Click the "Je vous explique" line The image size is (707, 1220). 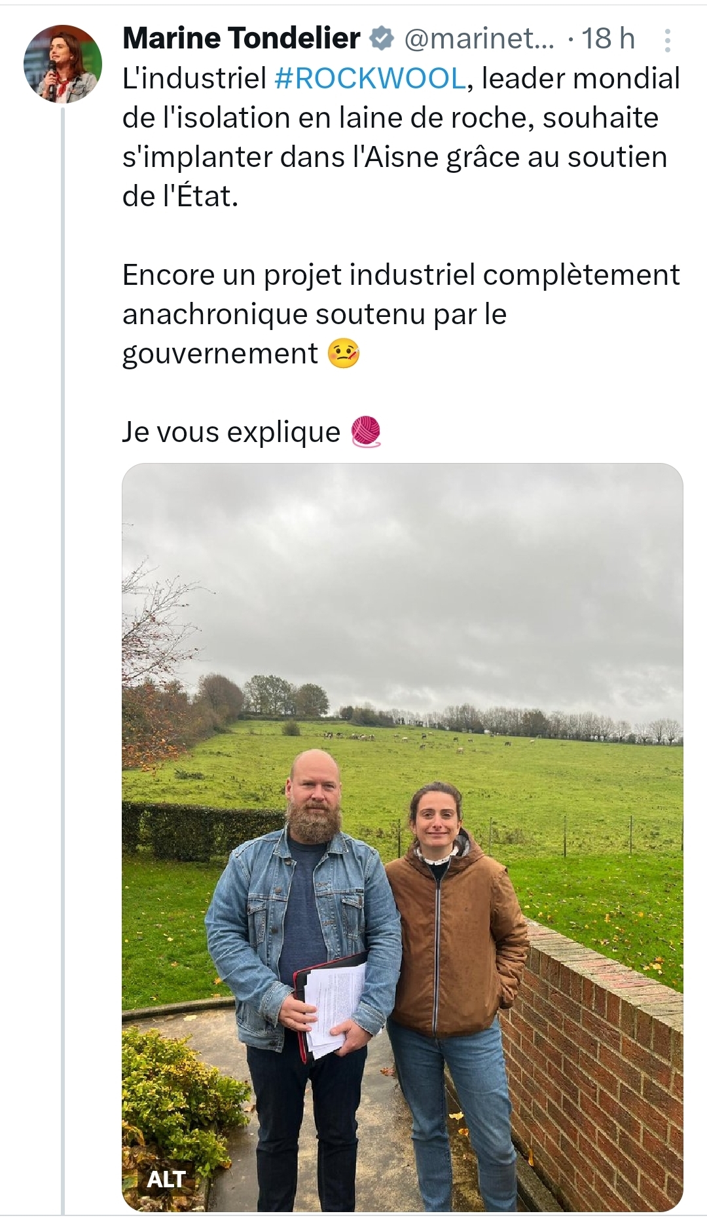231,433
